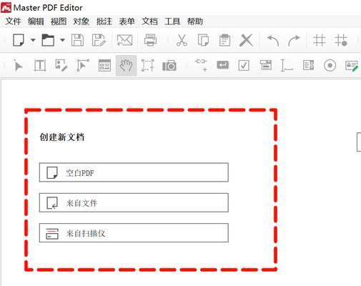Click the scissors Cut icon
The width and height of the screenshot is (361, 286).
click(x=182, y=40)
